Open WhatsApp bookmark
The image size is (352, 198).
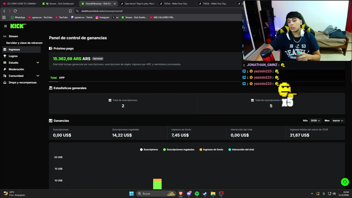point(18,17)
